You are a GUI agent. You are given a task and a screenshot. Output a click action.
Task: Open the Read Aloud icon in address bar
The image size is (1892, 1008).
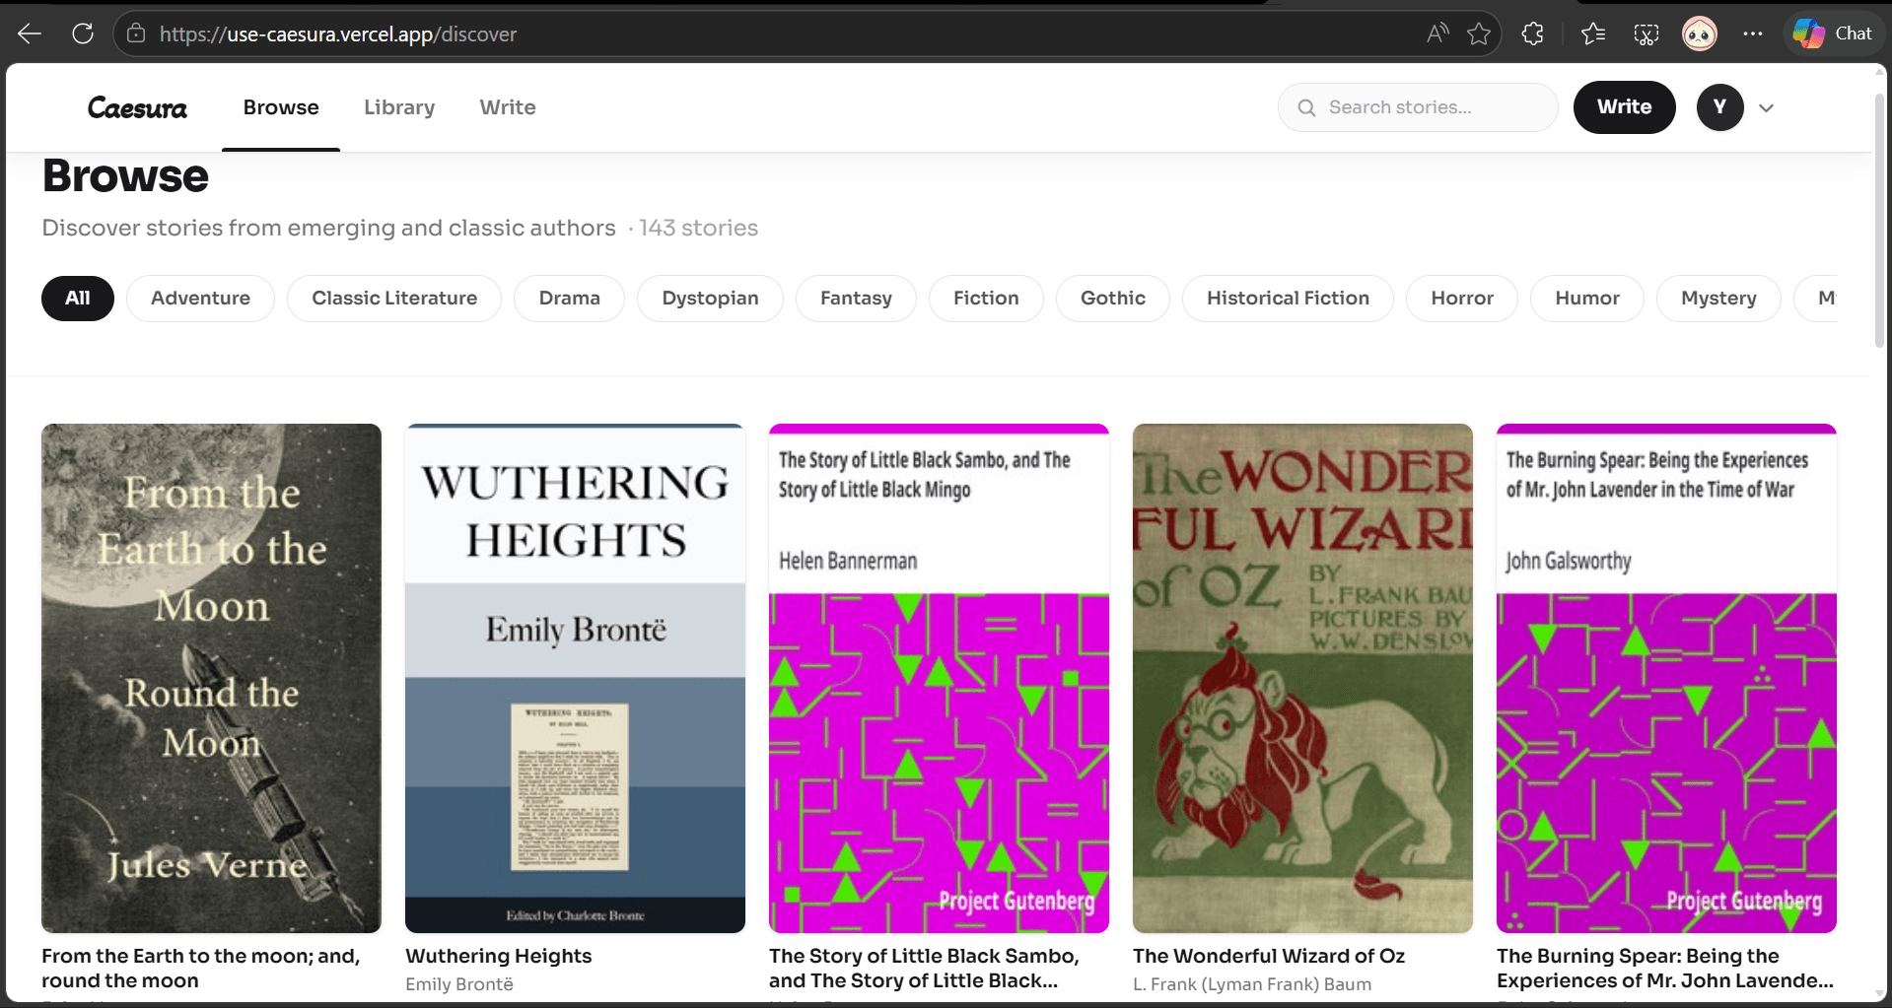tap(1437, 34)
